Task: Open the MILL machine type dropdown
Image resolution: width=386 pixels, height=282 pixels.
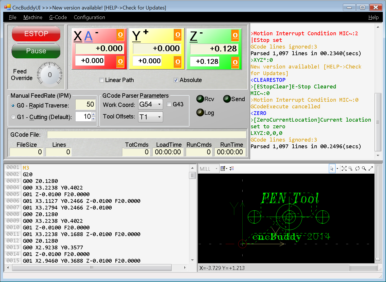Action: tap(209, 169)
